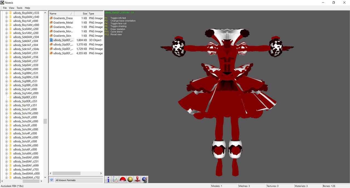The image size is (350, 188).
Task: Click the Gradients_Dress PNG file icon
Action: (x=51, y=18)
